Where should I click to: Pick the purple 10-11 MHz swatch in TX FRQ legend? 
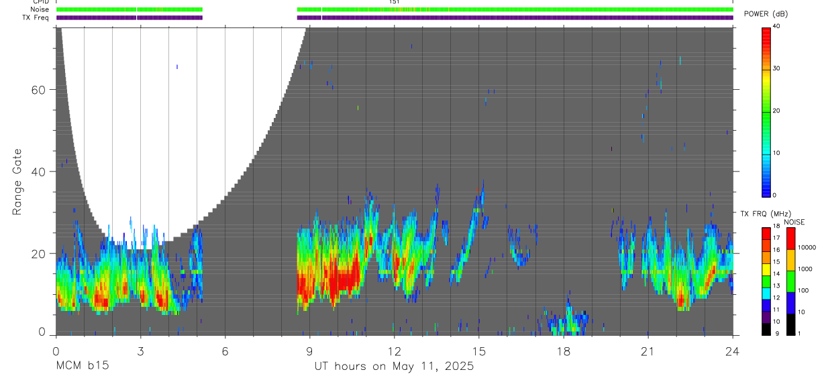767,317
